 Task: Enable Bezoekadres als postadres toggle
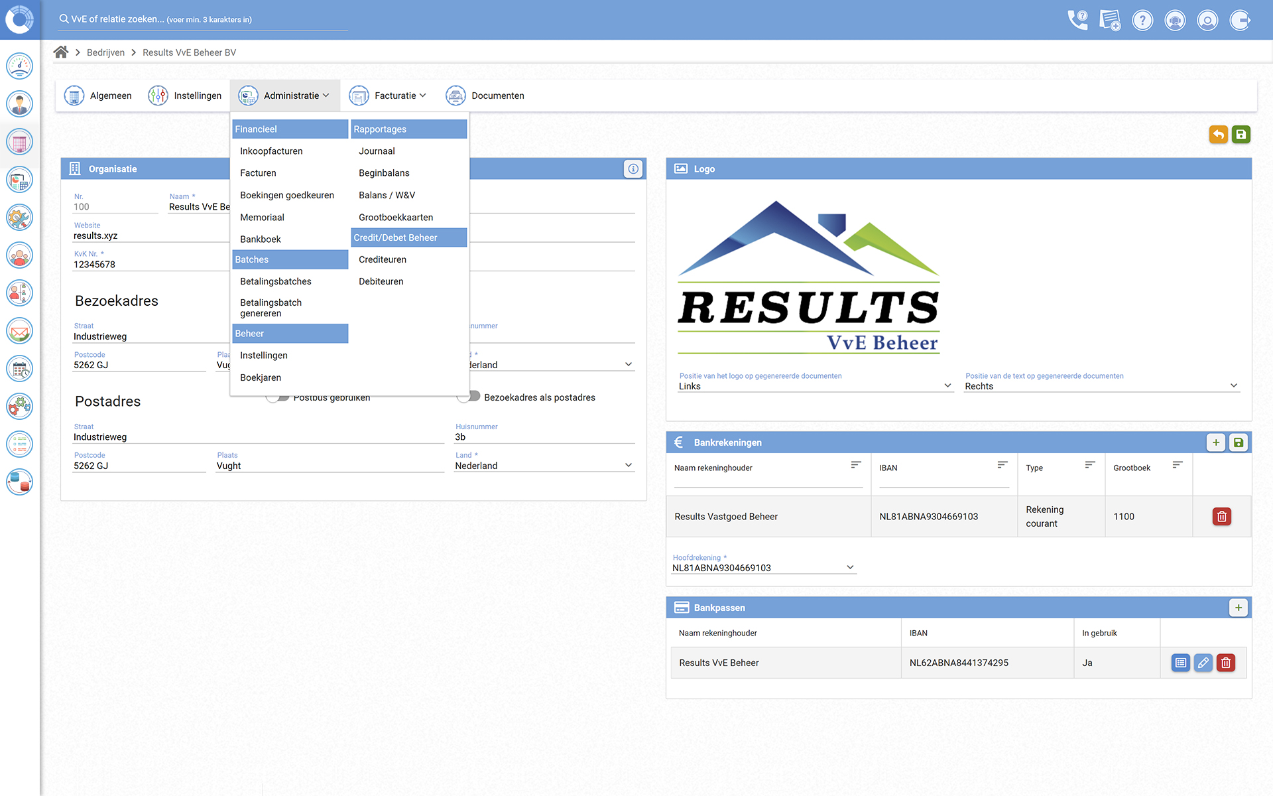(x=469, y=396)
